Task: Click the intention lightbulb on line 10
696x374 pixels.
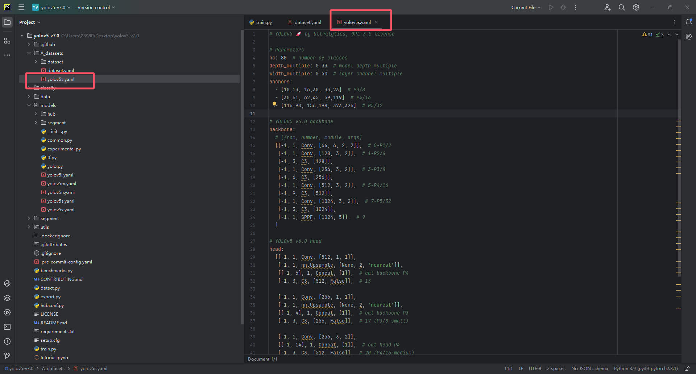Action: (x=274, y=104)
